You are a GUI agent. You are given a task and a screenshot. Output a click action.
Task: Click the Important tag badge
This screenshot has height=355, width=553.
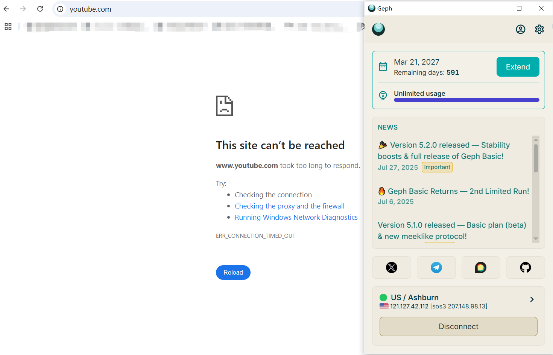coord(437,167)
